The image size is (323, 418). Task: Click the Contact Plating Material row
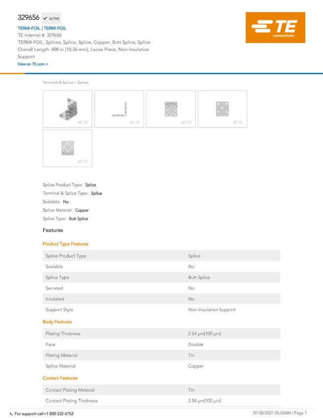[x=161, y=390]
